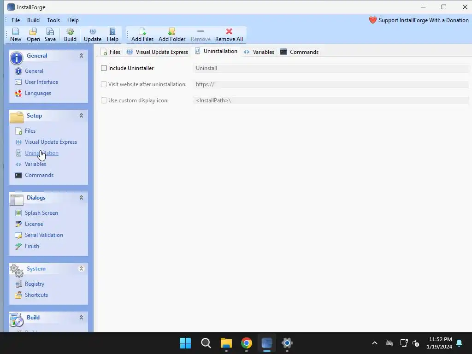Switch to the Commands tab
This screenshot has height=354, width=472.
(299, 52)
